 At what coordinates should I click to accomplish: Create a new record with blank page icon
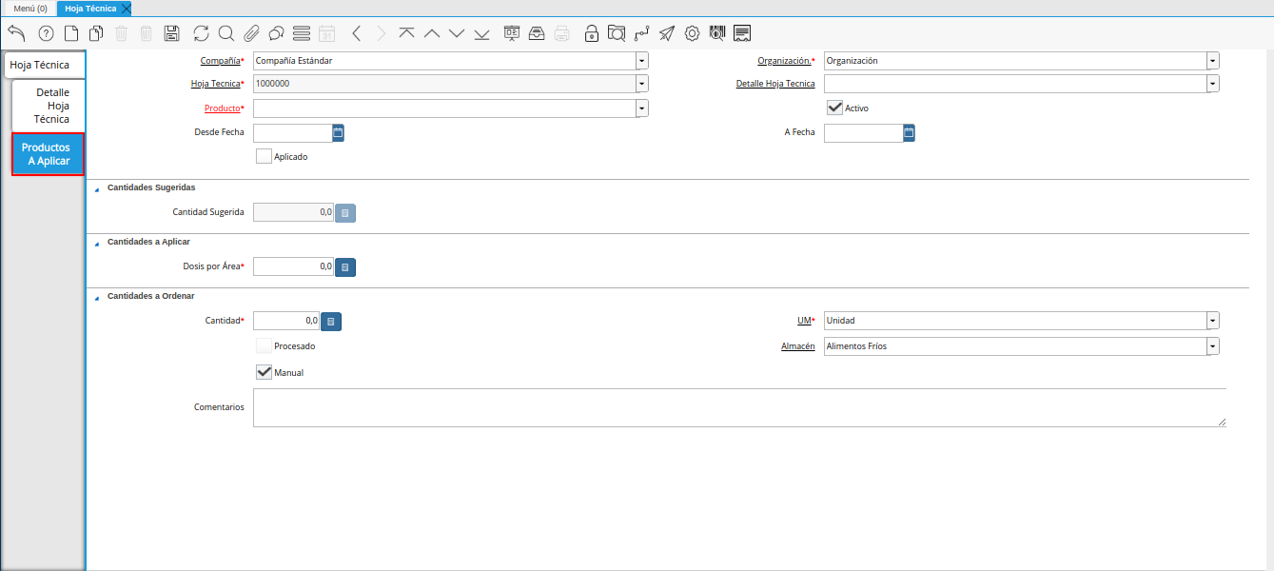pos(71,33)
